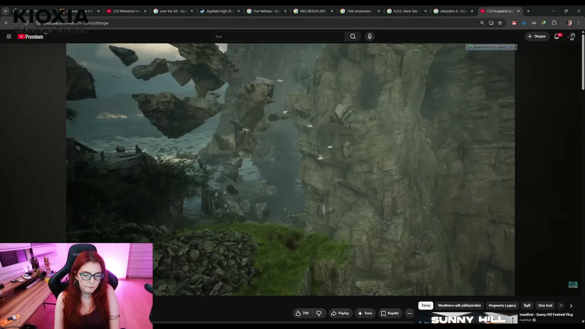Select the Tümü filter chip
This screenshot has width=585, height=329.
pyautogui.click(x=426, y=306)
